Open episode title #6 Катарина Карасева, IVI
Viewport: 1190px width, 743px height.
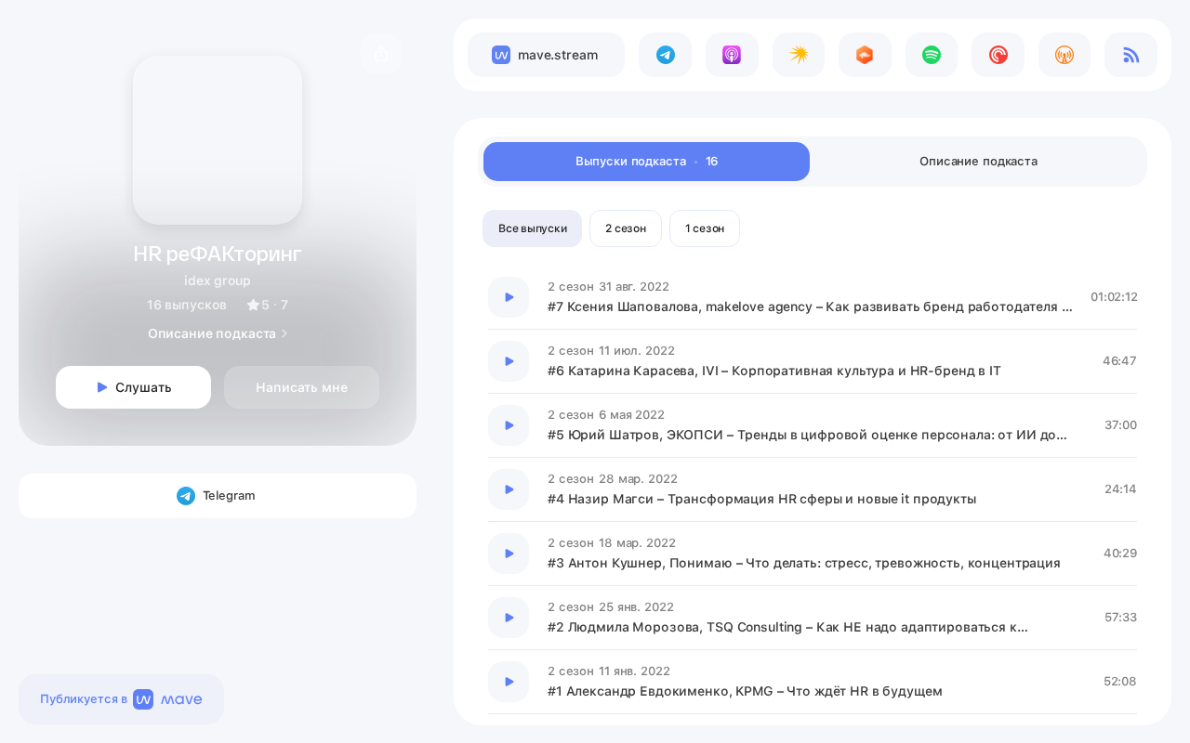[x=774, y=371]
